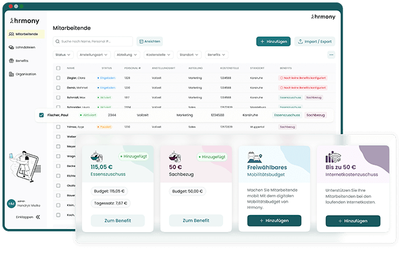This screenshot has width=410, height=254.
Task: Check the box for Meyer row
Action: (x=58, y=146)
